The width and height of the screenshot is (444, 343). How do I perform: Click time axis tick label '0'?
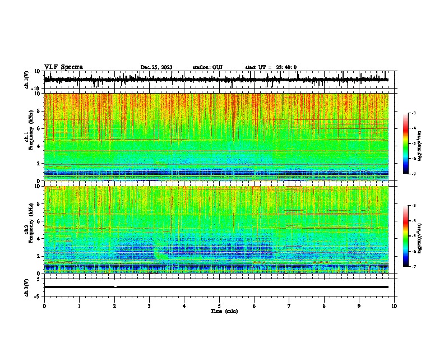pyautogui.click(x=44, y=306)
